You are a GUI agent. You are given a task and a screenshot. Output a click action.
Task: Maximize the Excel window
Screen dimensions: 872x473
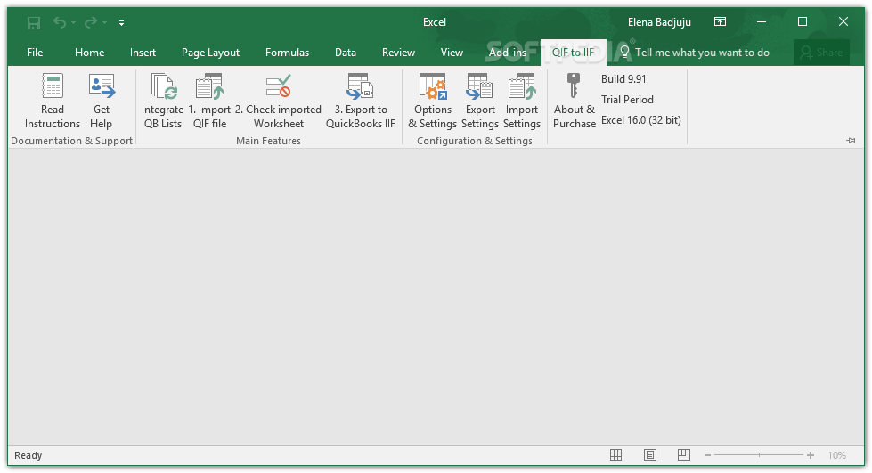803,21
